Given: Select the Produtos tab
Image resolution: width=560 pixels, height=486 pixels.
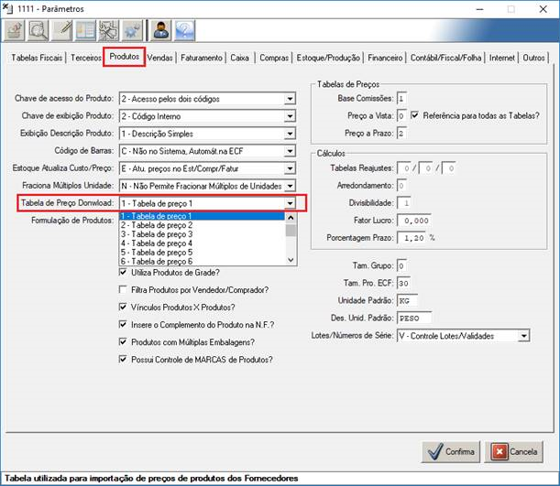Looking at the screenshot, I should point(125,57).
